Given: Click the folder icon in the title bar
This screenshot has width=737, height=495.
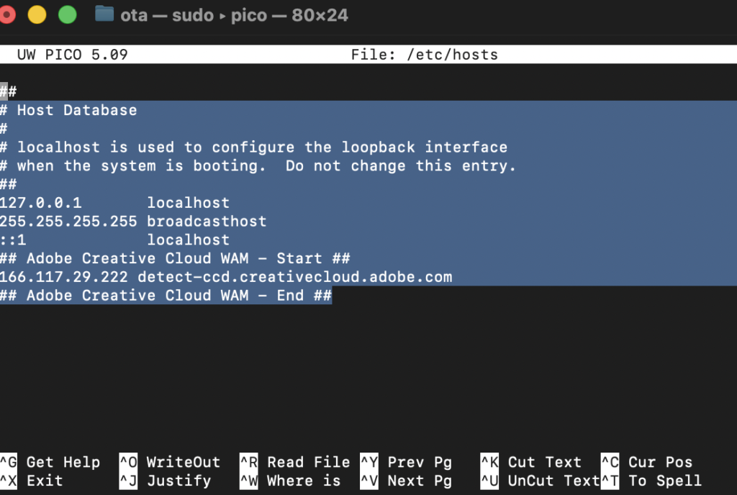Looking at the screenshot, I should pos(104,14).
